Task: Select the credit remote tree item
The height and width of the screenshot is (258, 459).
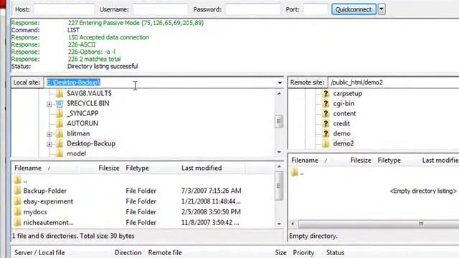Action: (x=341, y=123)
